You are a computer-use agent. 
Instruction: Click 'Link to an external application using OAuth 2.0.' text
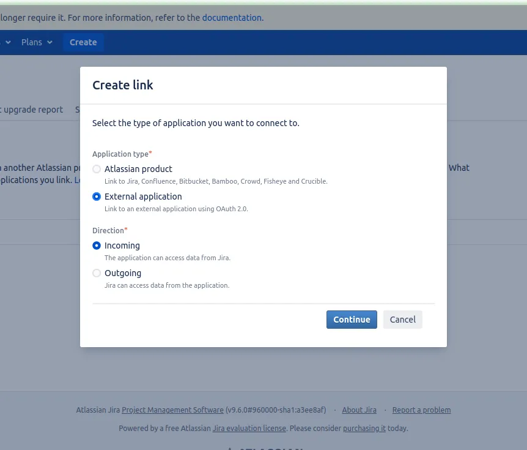pos(176,209)
